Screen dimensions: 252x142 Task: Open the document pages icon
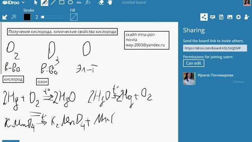pos(221,17)
